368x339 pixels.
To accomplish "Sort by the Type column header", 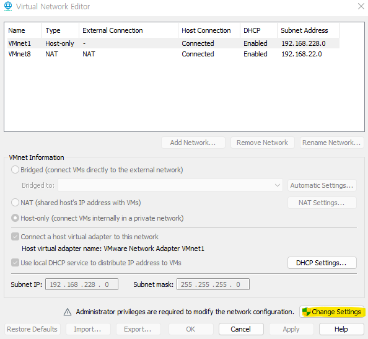I will [x=60, y=30].
